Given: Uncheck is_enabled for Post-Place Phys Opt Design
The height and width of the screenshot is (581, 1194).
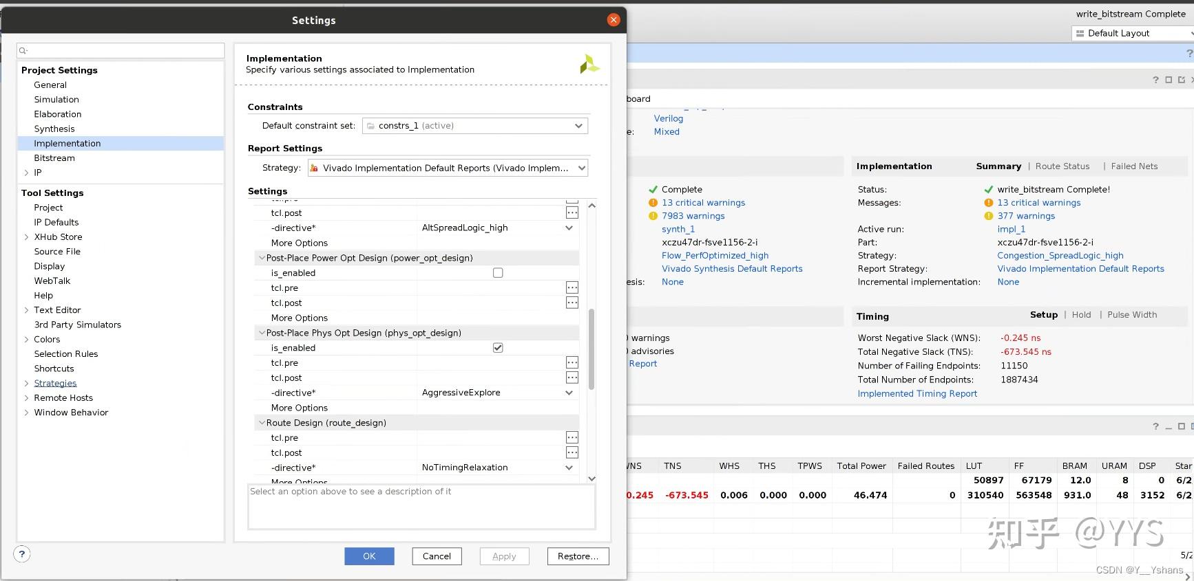Looking at the screenshot, I should coord(498,348).
